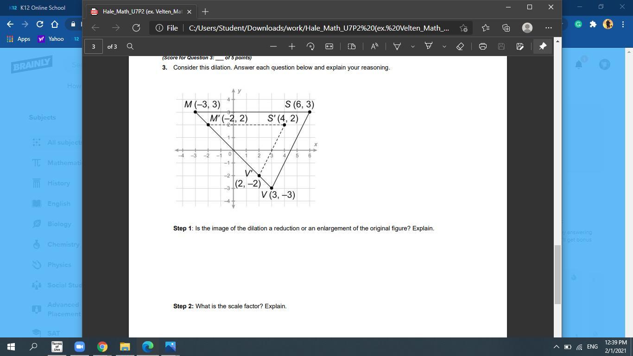The height and width of the screenshot is (356, 633).
Task: Expand the Highlight color options dropdown
Action: click(x=444, y=46)
